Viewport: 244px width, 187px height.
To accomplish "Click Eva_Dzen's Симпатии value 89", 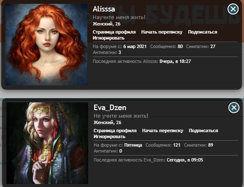I will [x=210, y=145].
